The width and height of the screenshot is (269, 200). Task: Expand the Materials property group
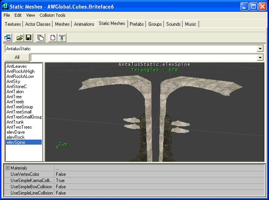tap(7, 168)
